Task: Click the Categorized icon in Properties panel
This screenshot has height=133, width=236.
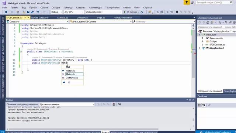Action: pos(199,105)
